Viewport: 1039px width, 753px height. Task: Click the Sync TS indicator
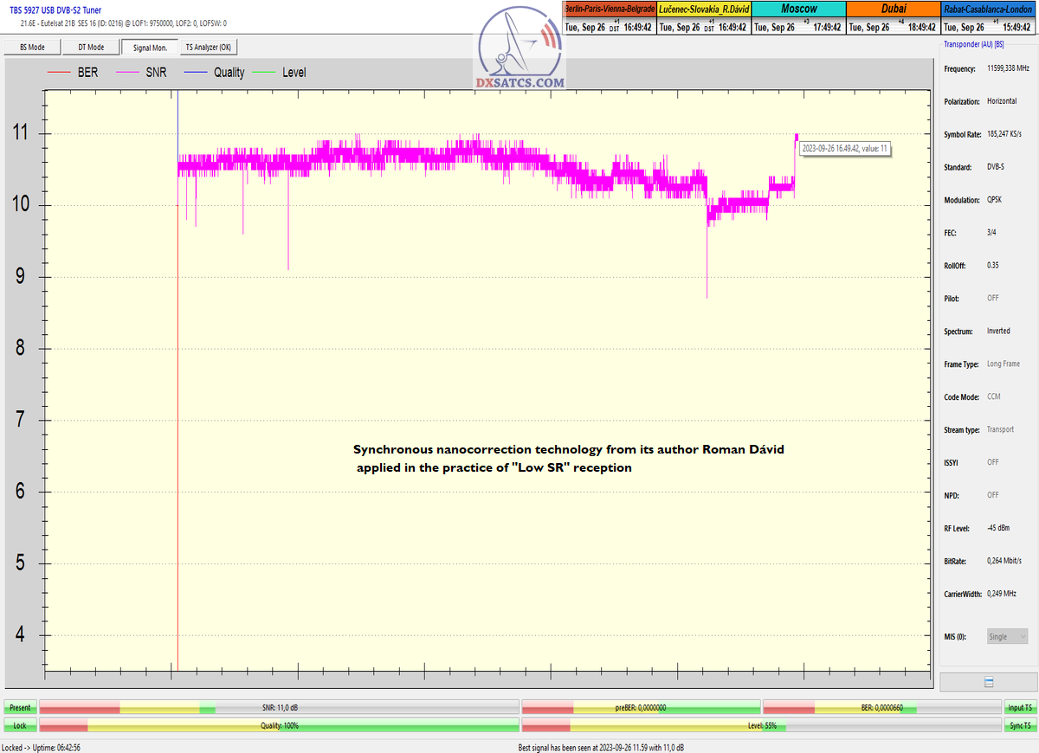pos(1020,725)
